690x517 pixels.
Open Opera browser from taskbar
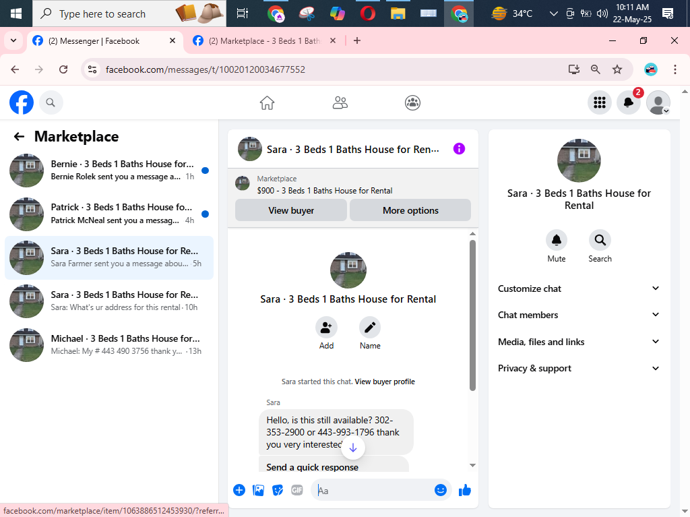(x=367, y=13)
